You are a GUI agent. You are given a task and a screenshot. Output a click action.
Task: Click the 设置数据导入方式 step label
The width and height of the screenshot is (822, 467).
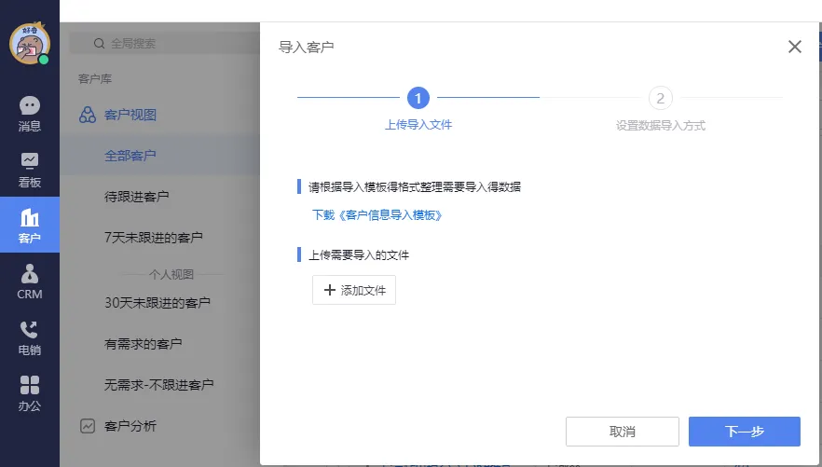[x=661, y=125]
